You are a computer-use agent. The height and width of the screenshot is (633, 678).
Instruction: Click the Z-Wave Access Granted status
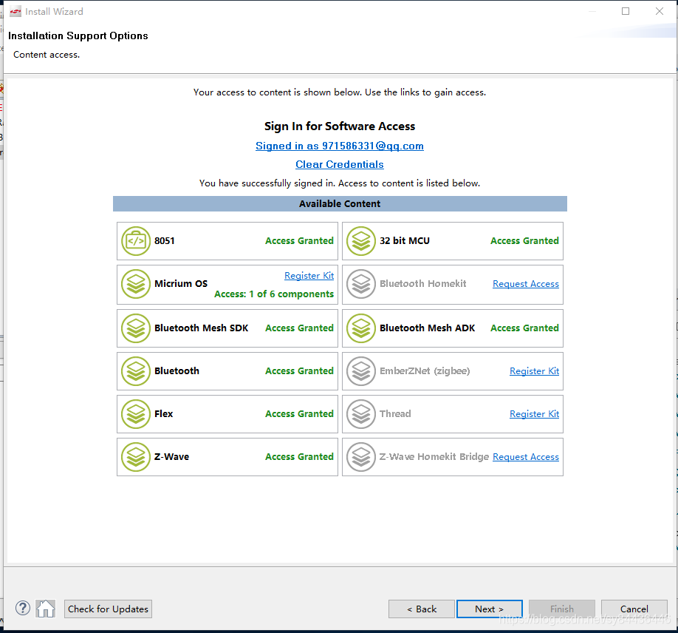point(299,457)
